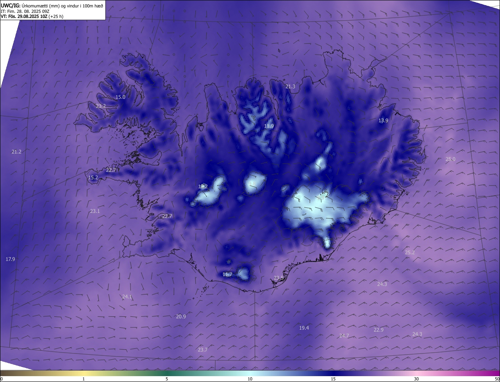Image resolution: width=500 pixels, height=382 pixels.
Task: Click the VT valid time line
Action: pyautogui.click(x=32, y=17)
